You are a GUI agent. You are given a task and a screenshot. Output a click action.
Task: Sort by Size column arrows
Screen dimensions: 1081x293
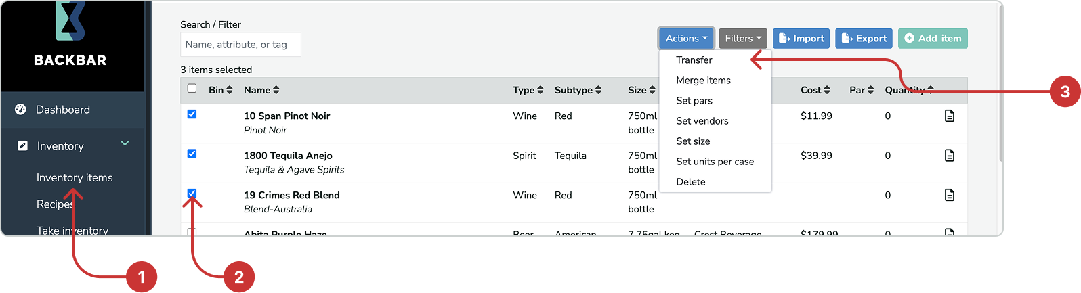[652, 90]
